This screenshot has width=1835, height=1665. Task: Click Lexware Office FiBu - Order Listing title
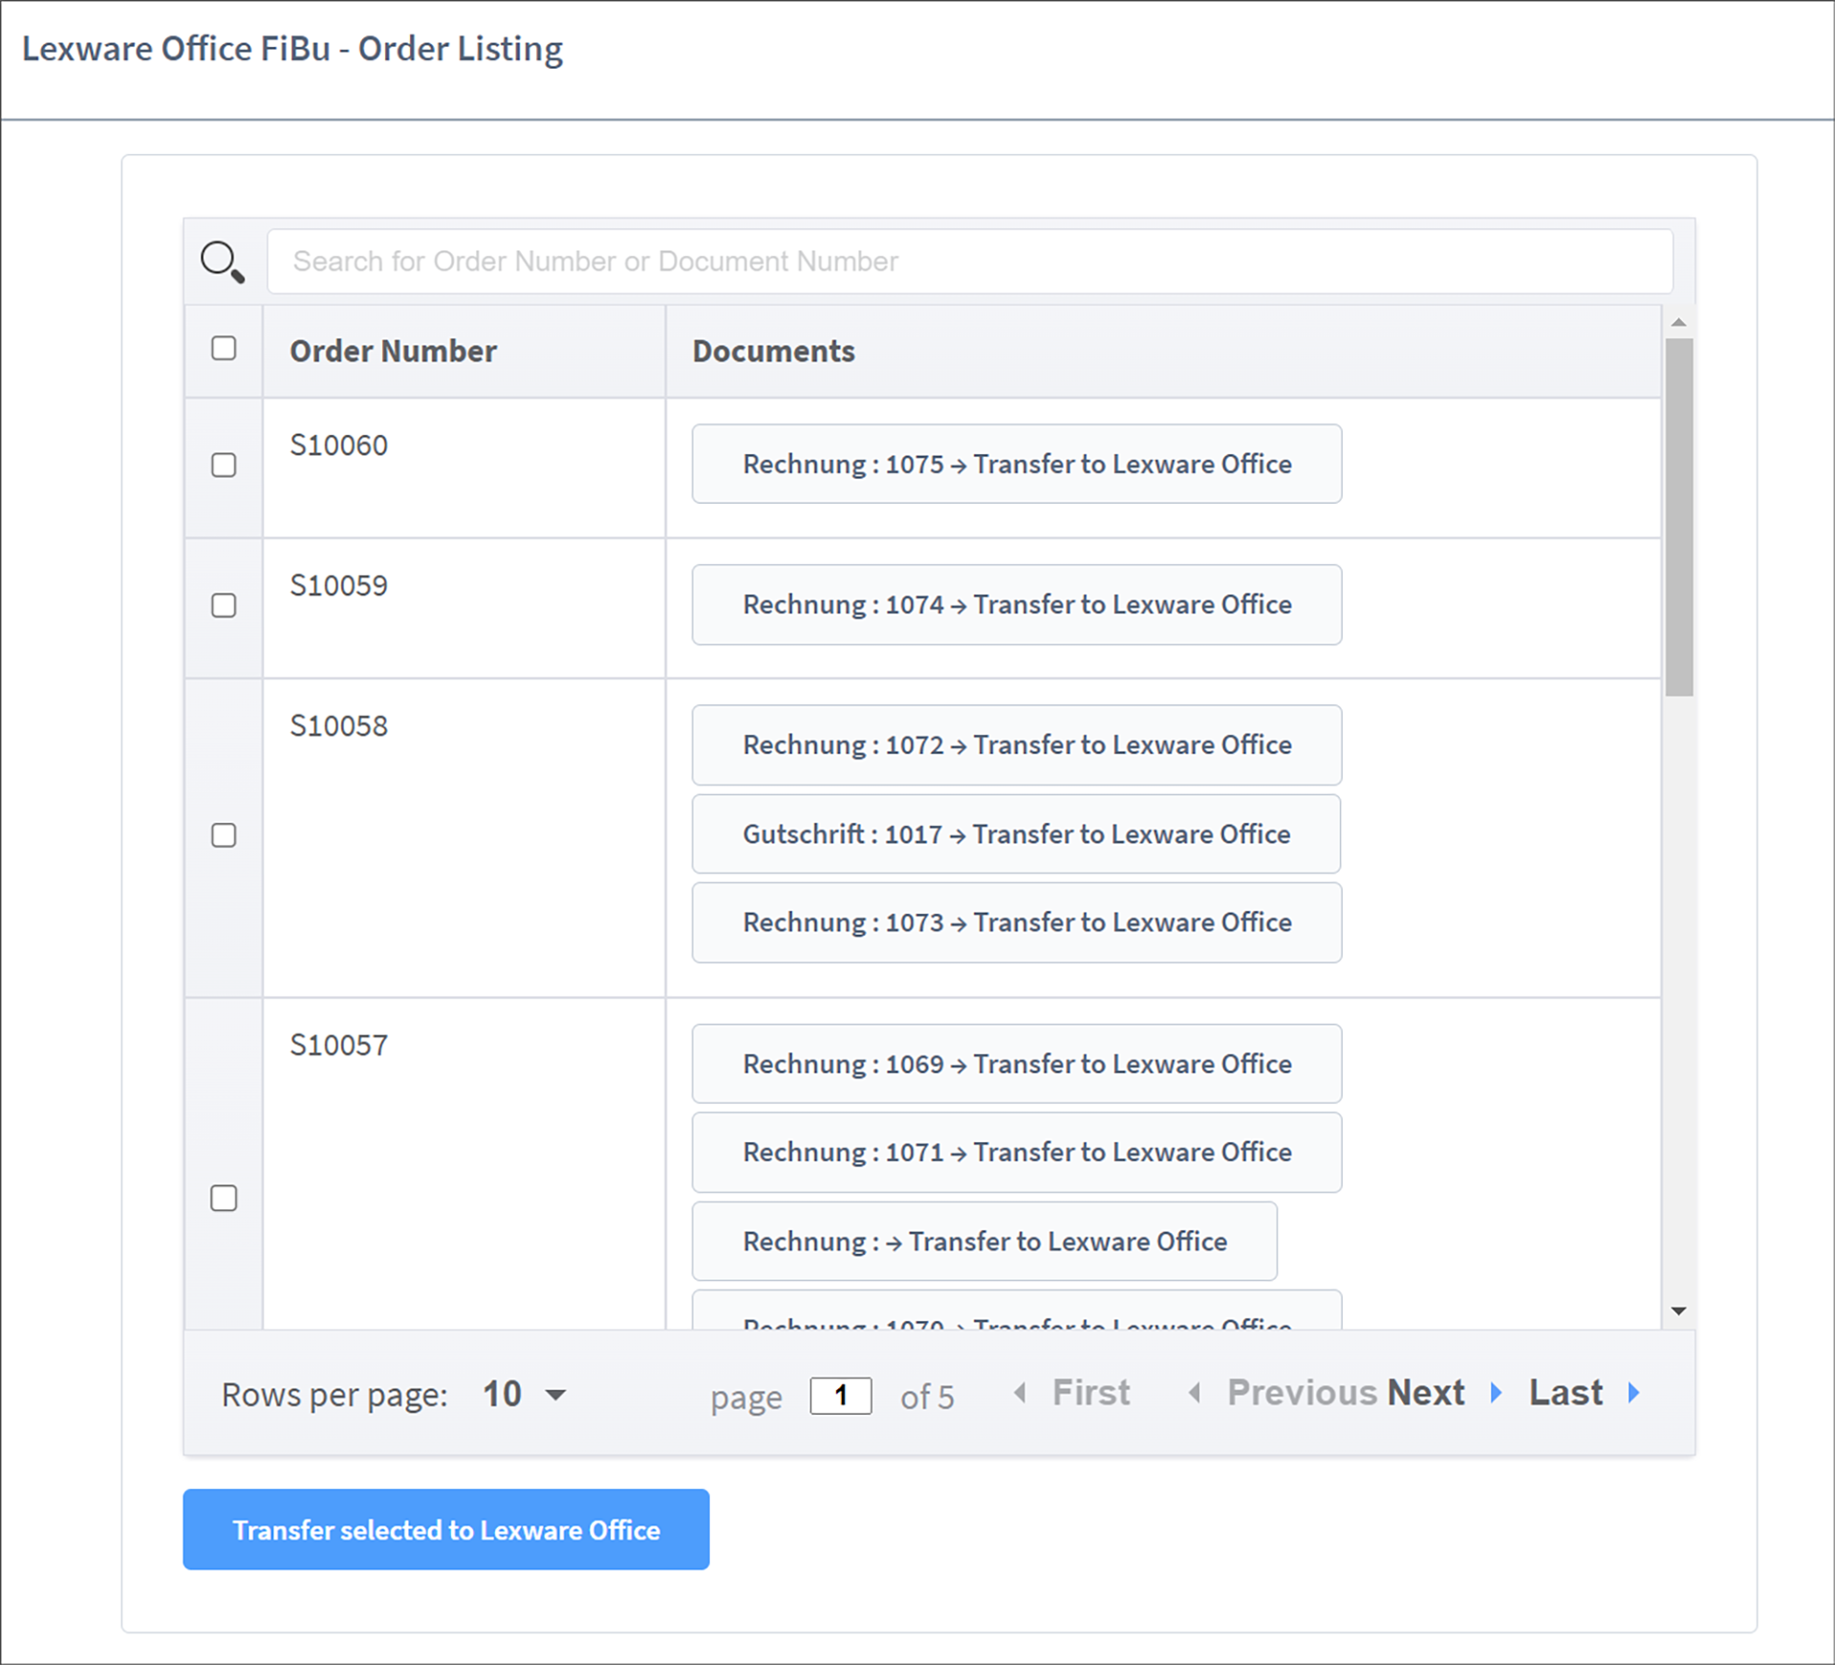point(292,49)
